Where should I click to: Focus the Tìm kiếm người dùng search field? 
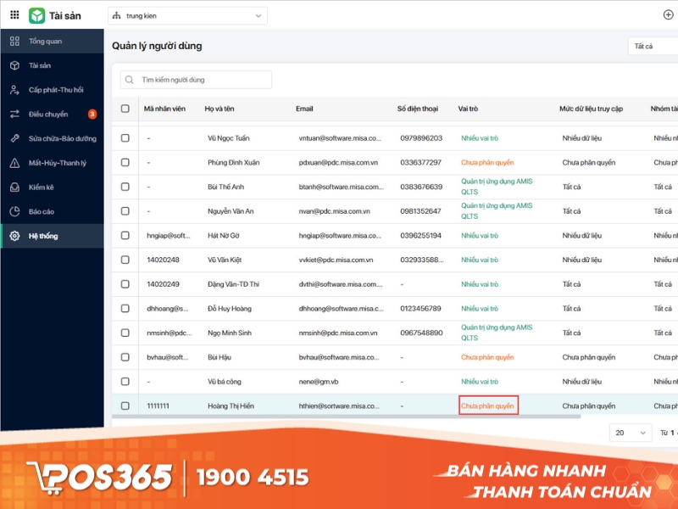pos(203,80)
